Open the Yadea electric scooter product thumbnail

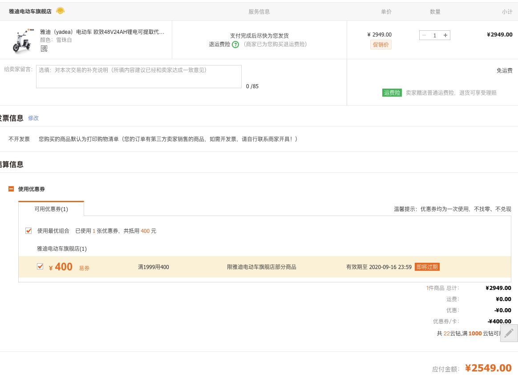pyautogui.click(x=22, y=41)
